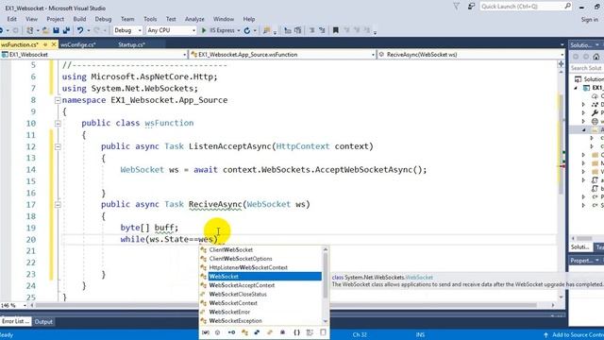Screen dimensions: 604x340
Task: Collapse the ReciveAsync method at line 17
Action: tap(58, 205)
